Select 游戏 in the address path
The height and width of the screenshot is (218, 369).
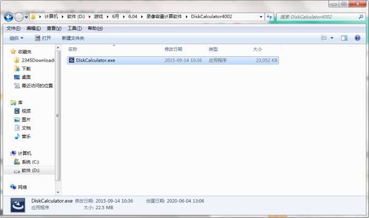[99, 16]
